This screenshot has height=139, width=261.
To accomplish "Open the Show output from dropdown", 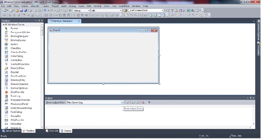I will click(122, 102).
